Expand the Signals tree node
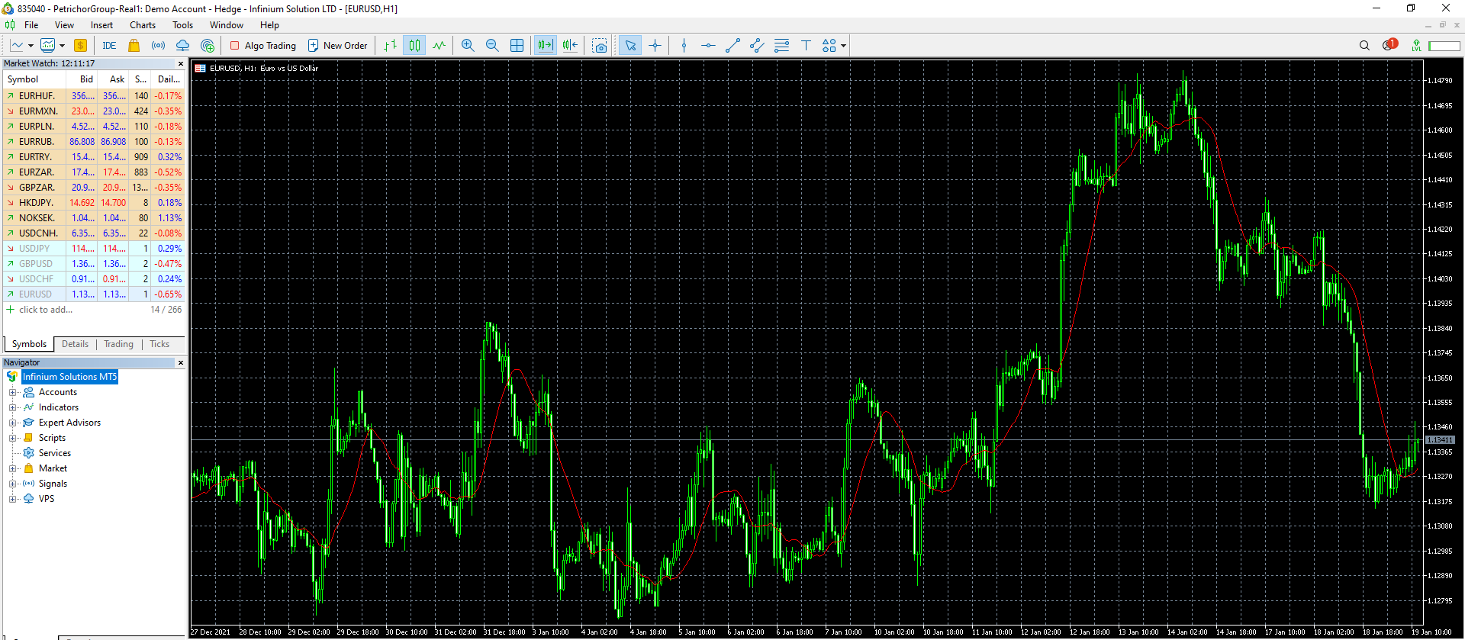This screenshot has width=1465, height=640. point(12,484)
